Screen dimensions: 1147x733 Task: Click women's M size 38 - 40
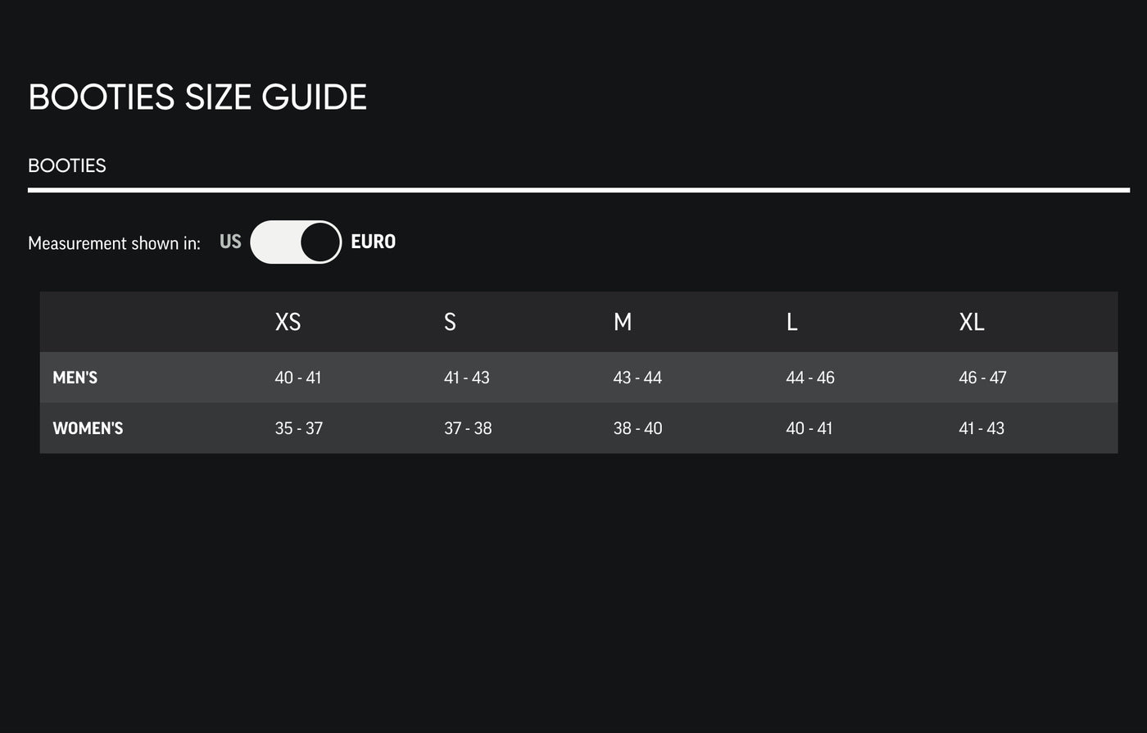pyautogui.click(x=637, y=428)
